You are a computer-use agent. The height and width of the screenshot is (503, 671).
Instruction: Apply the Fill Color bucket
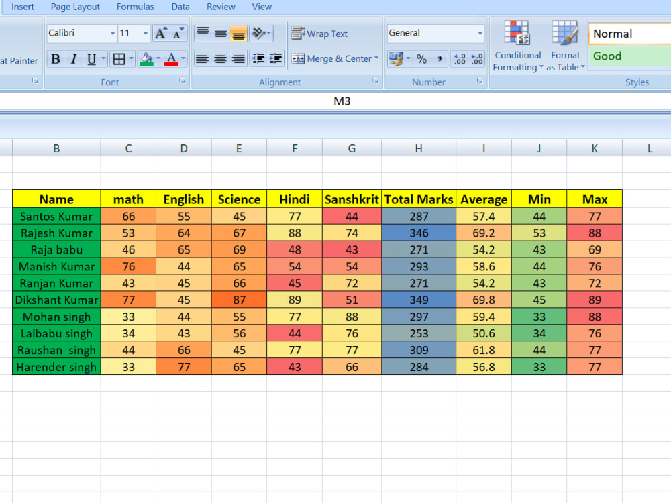[146, 59]
